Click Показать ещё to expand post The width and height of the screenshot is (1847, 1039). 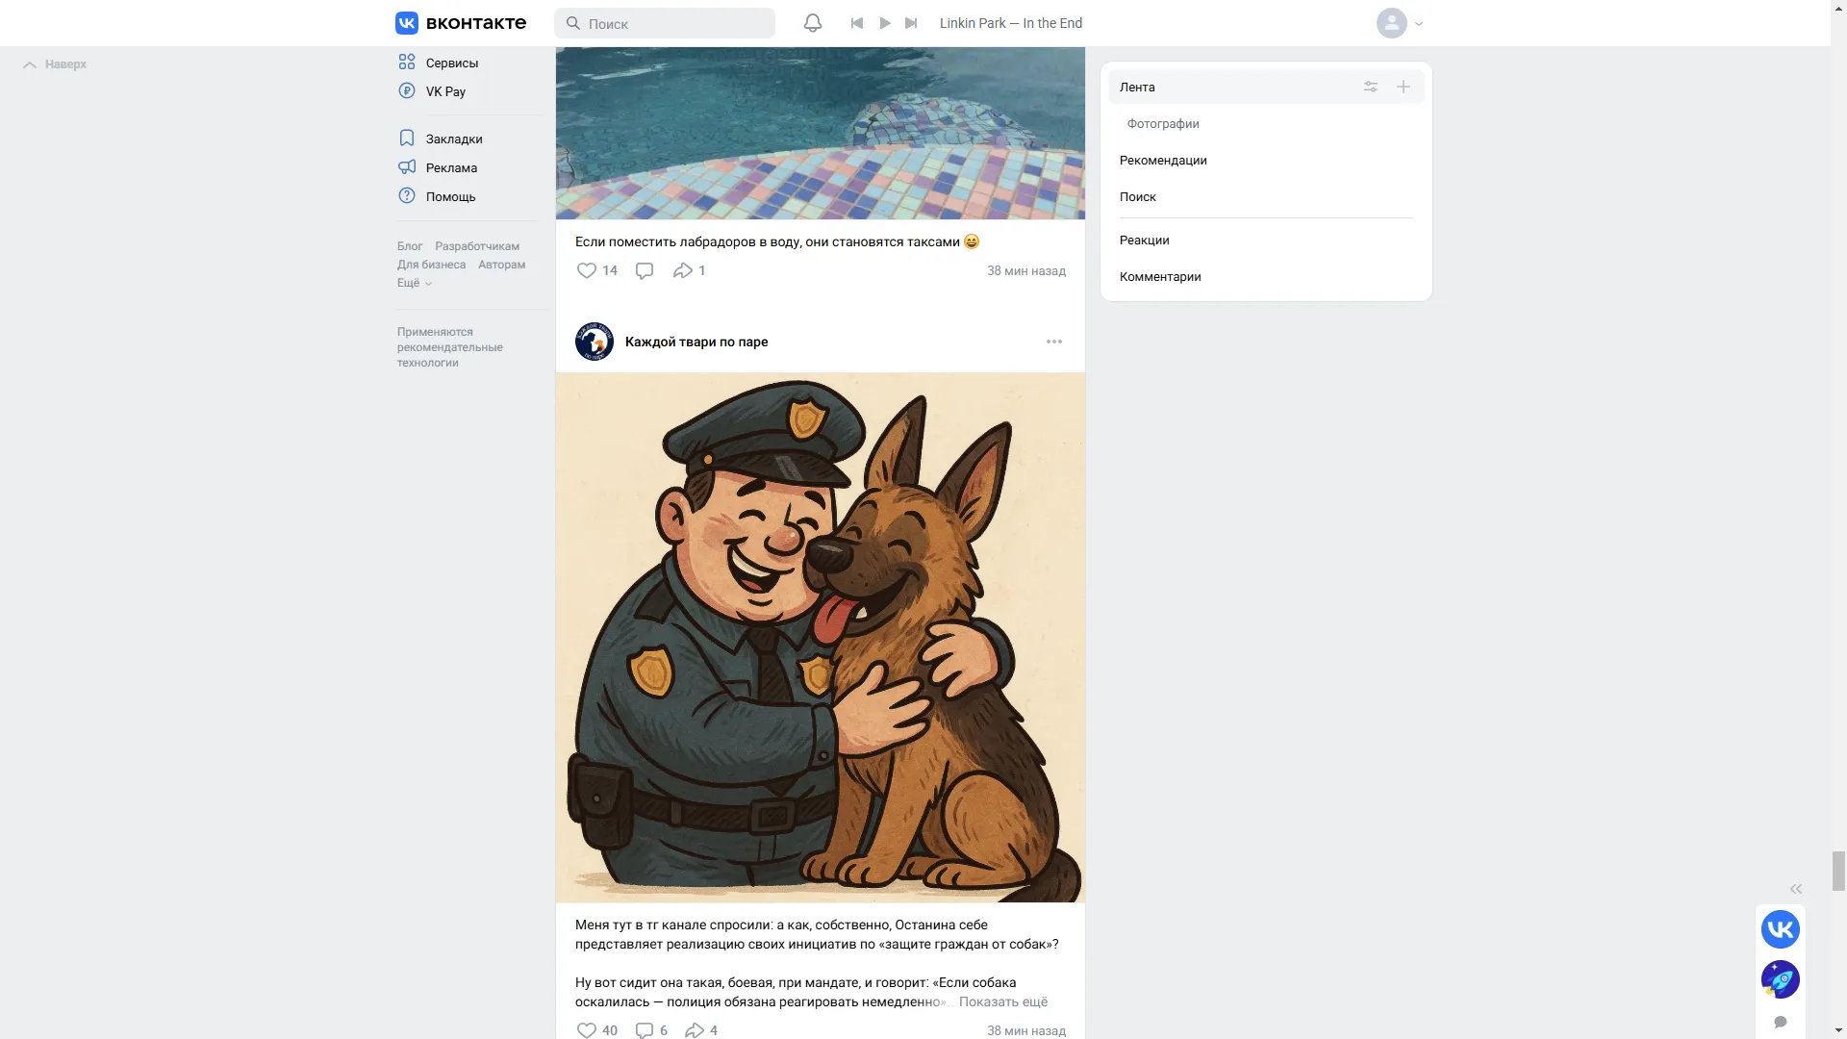[1002, 1001]
